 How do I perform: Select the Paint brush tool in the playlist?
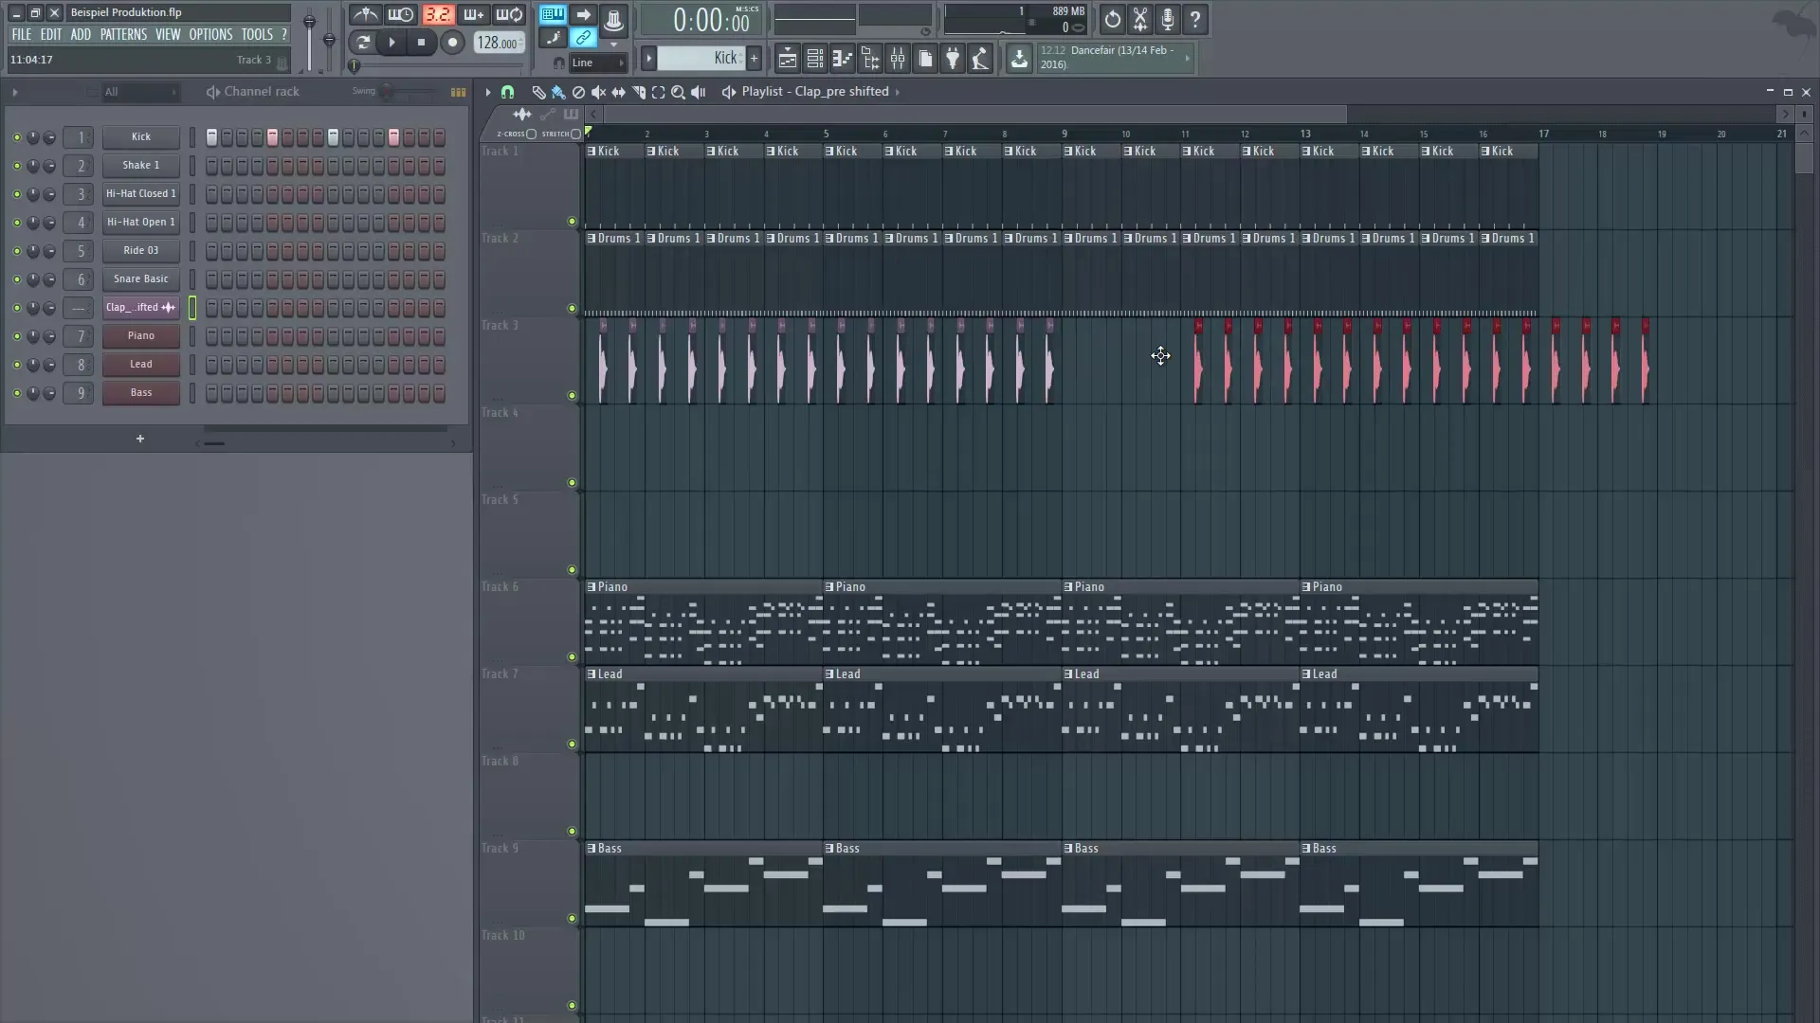coord(559,92)
